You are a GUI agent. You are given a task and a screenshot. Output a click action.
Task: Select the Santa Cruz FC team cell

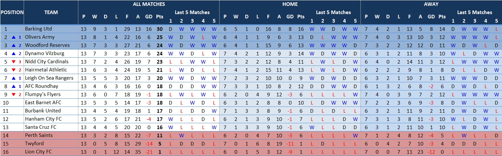[40, 127]
